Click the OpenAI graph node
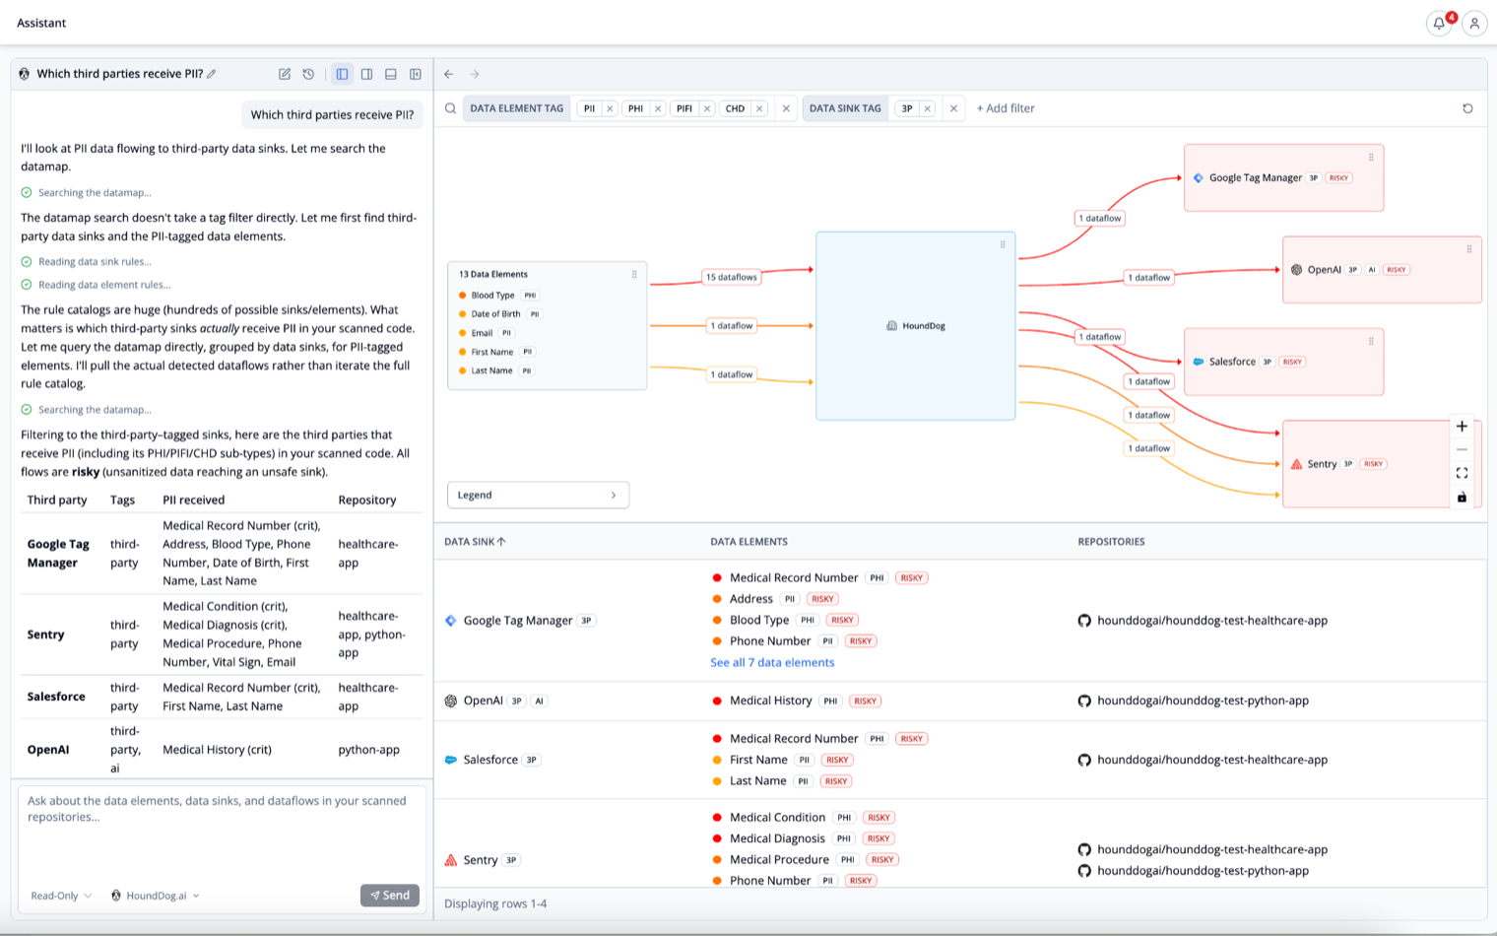 1382,270
